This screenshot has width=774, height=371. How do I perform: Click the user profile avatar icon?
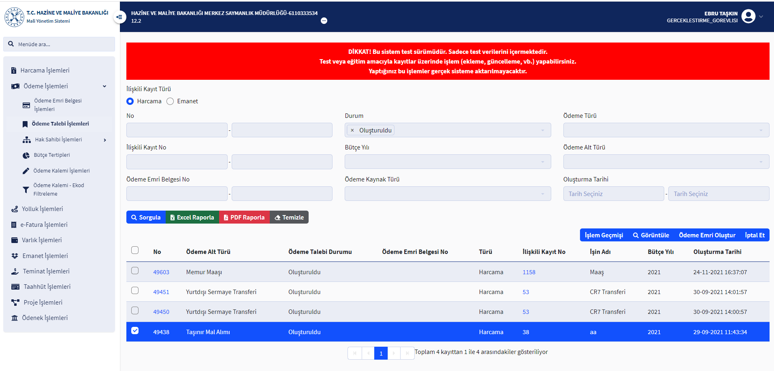pos(748,17)
